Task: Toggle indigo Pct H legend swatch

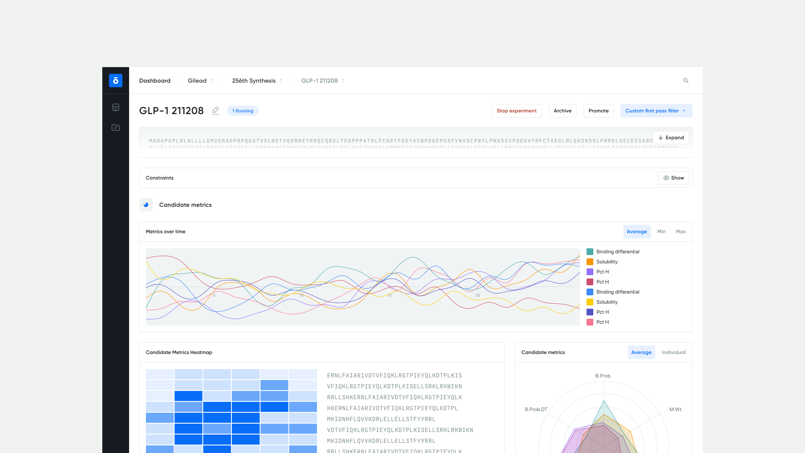Action: 590,312
